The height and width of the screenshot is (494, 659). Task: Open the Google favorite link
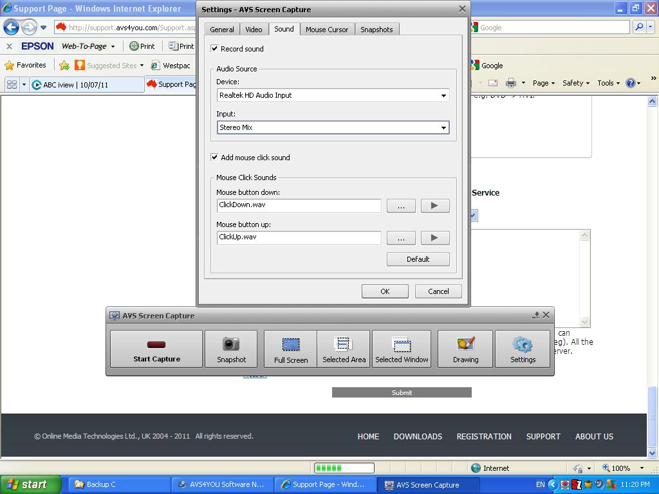click(x=487, y=65)
